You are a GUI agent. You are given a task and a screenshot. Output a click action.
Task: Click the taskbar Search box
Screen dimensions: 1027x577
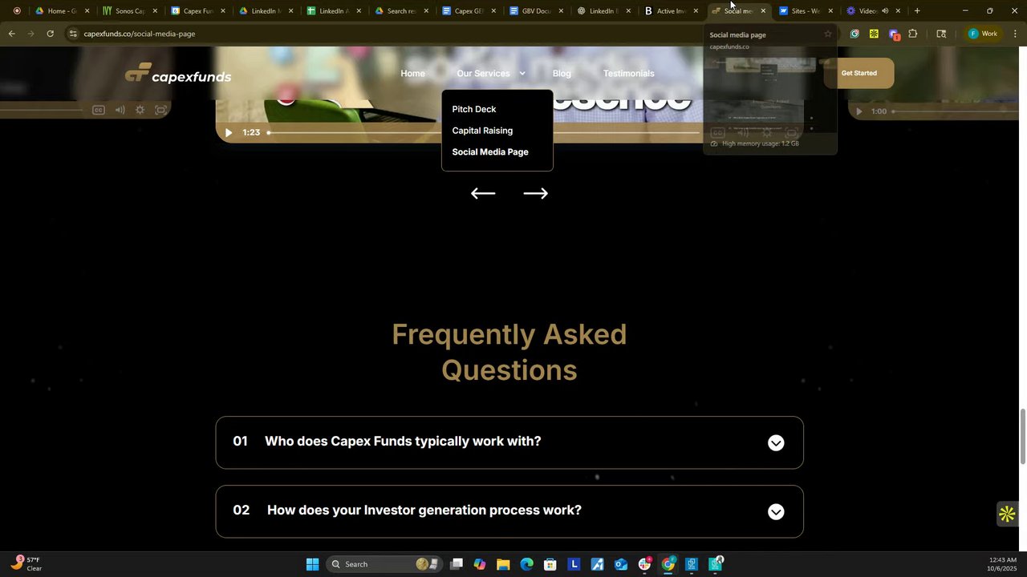384,564
